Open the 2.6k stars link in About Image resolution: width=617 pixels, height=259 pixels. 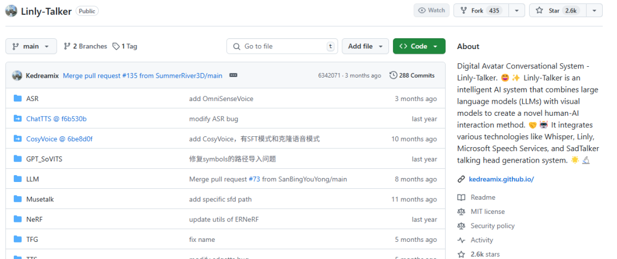click(485, 254)
